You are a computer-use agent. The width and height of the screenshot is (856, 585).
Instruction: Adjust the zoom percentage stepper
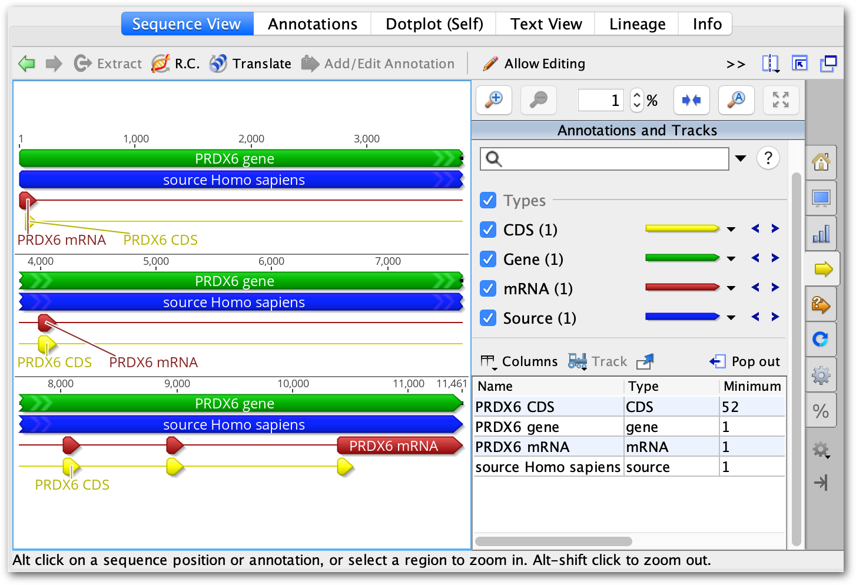tap(636, 100)
